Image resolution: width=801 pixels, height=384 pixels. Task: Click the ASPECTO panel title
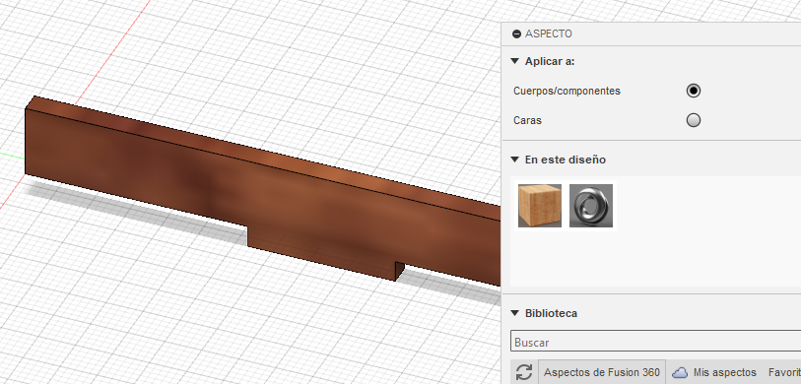[549, 34]
